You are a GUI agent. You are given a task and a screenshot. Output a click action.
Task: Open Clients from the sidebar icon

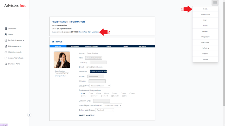click(6, 34)
